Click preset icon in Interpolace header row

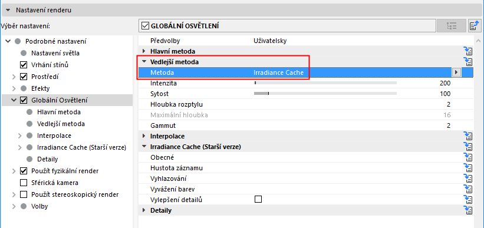[469, 136]
